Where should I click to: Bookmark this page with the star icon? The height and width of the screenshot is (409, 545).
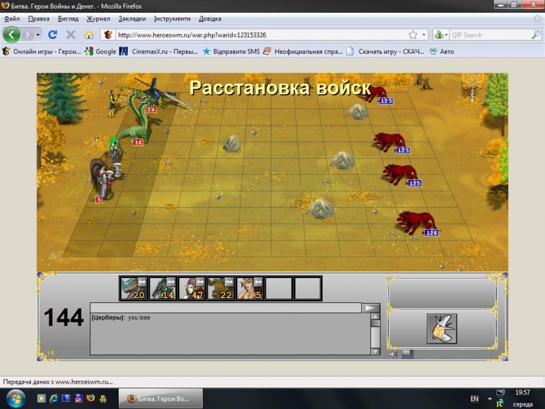(x=413, y=35)
